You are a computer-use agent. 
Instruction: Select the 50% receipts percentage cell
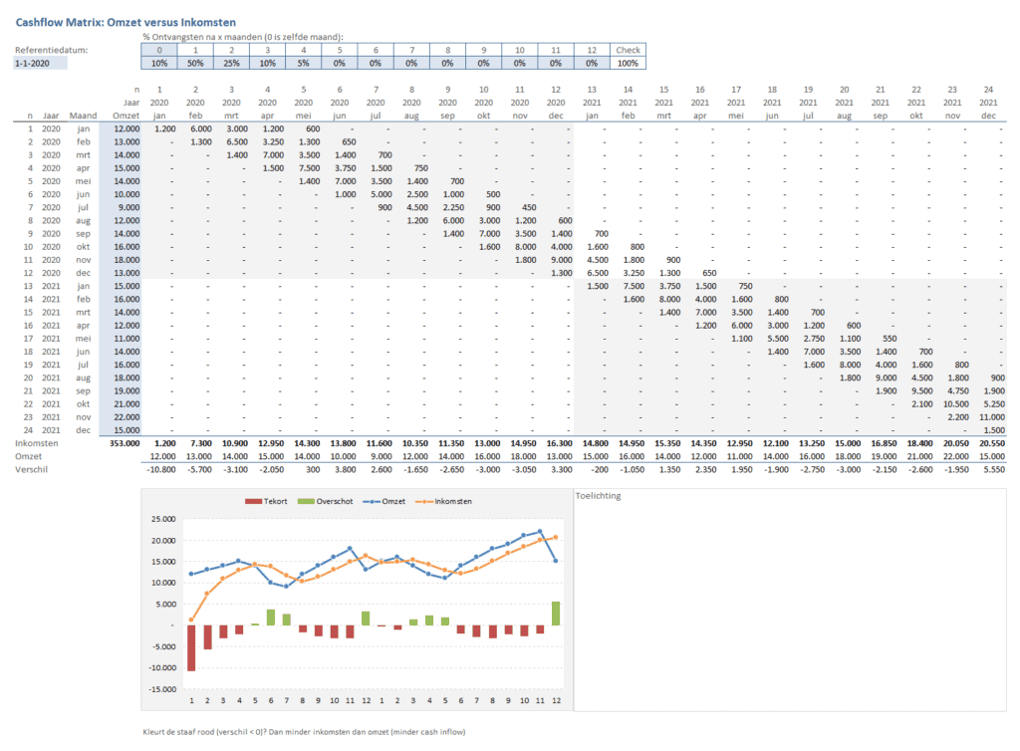point(196,63)
